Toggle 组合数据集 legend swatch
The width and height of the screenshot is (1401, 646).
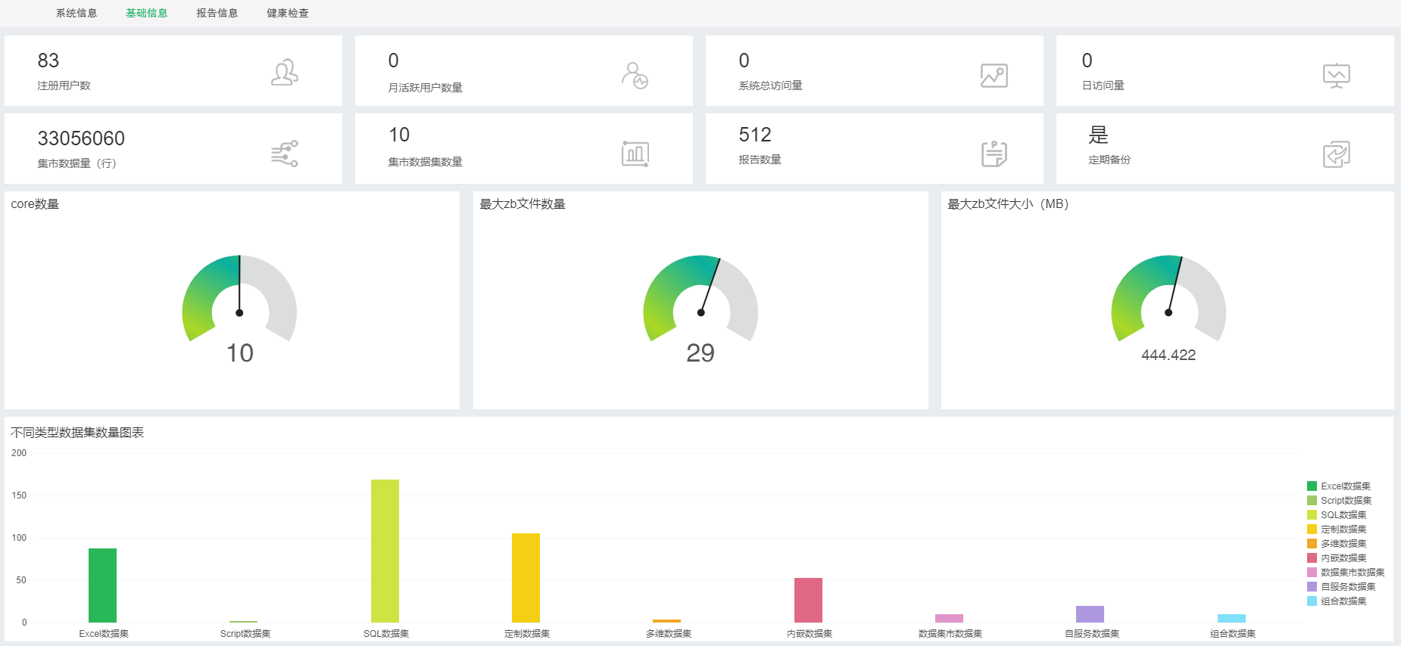[1312, 601]
